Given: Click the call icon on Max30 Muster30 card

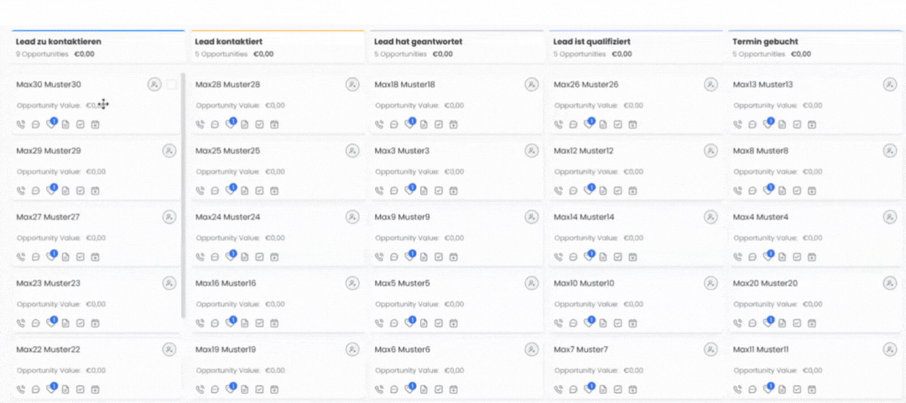Looking at the screenshot, I should click(x=21, y=124).
